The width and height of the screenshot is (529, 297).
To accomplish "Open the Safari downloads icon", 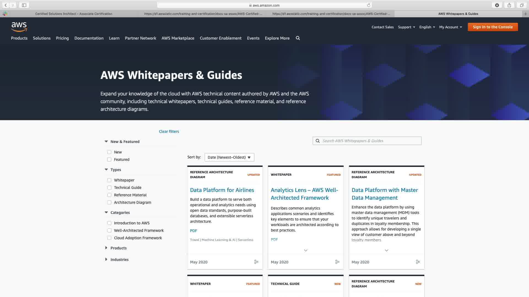I will click(x=497, y=5).
